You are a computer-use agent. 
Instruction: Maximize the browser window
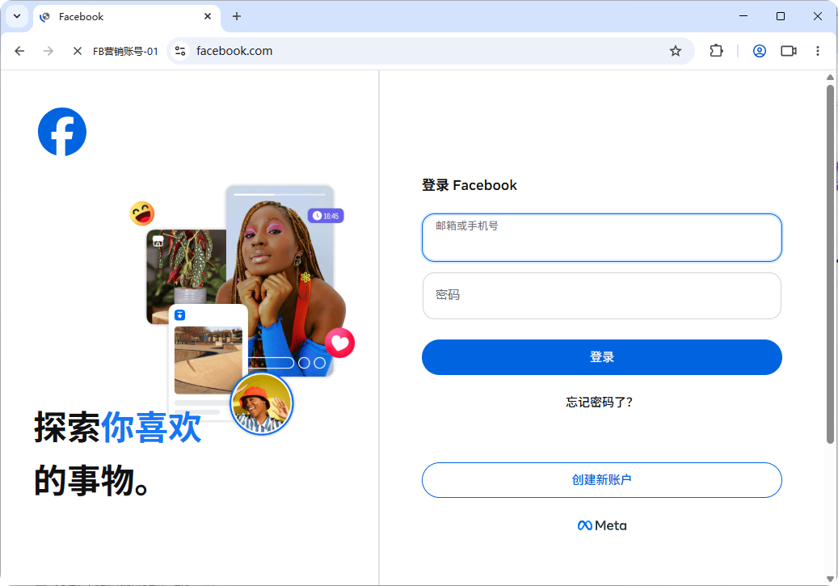click(781, 17)
